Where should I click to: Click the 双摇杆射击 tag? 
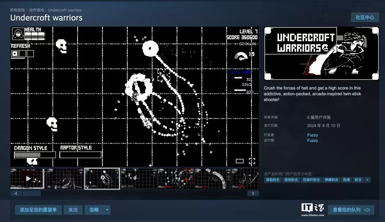[x=311, y=180]
